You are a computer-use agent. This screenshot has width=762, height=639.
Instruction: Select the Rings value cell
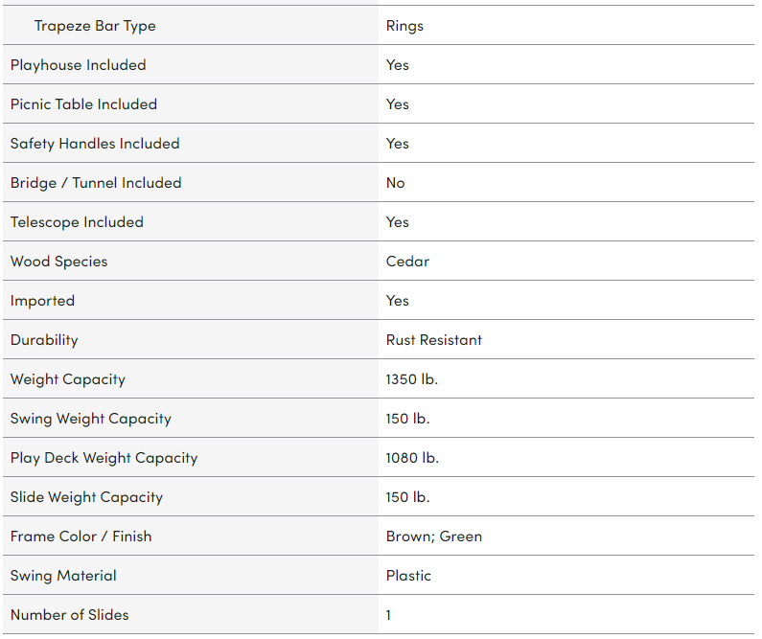pos(404,26)
